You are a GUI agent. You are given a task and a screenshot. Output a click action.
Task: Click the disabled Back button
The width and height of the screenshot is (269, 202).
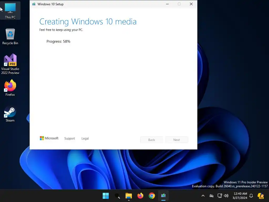coord(152,140)
